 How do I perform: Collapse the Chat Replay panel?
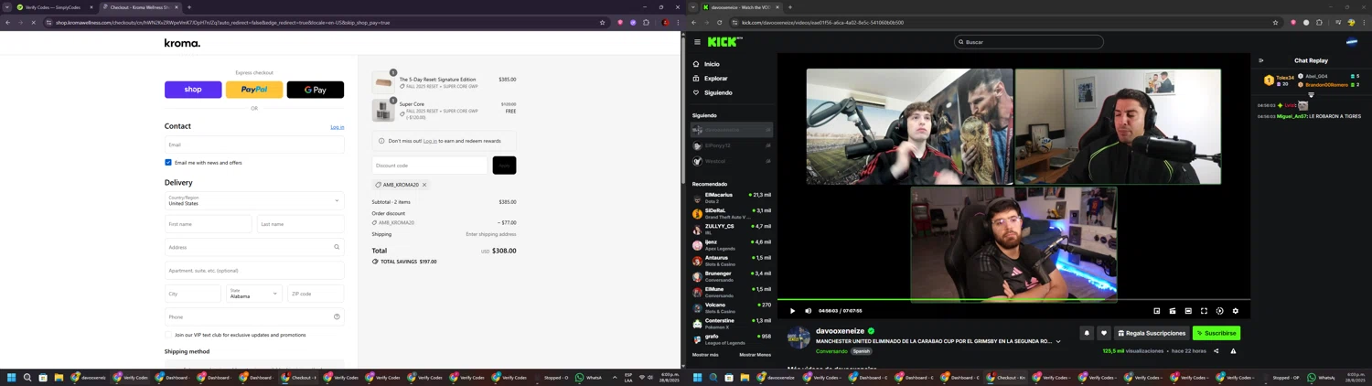tap(1261, 60)
